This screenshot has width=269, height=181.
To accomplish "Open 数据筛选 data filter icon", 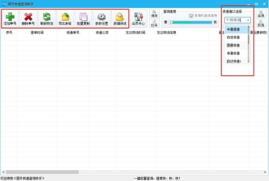I will coord(120,19).
